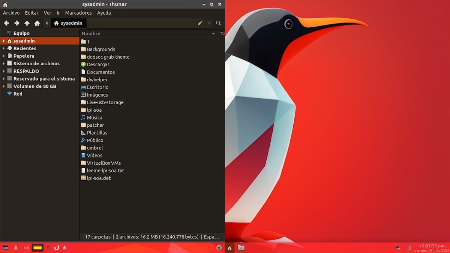
Task: Click the sysadmin path bar button
Action: [68, 23]
